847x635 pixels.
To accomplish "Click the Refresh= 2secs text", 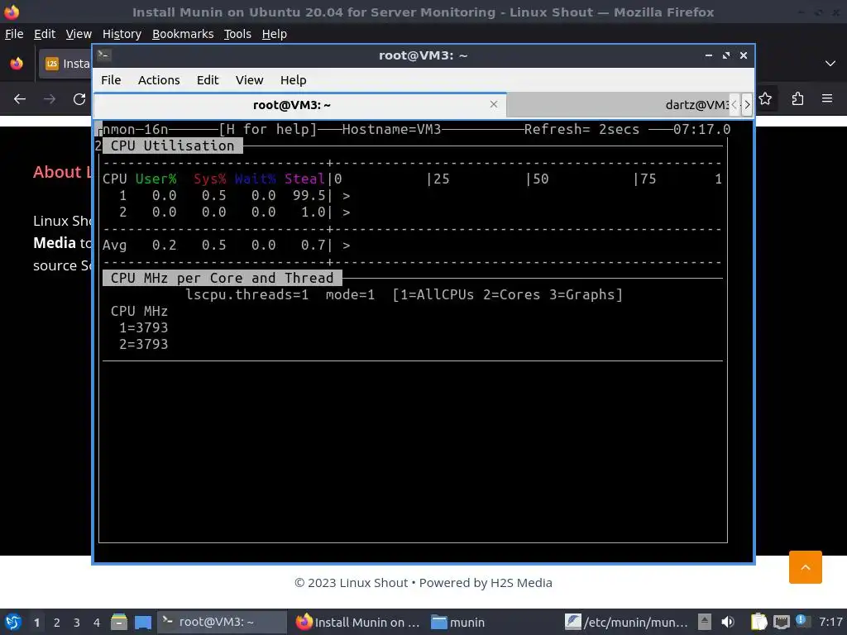I will coord(581,130).
